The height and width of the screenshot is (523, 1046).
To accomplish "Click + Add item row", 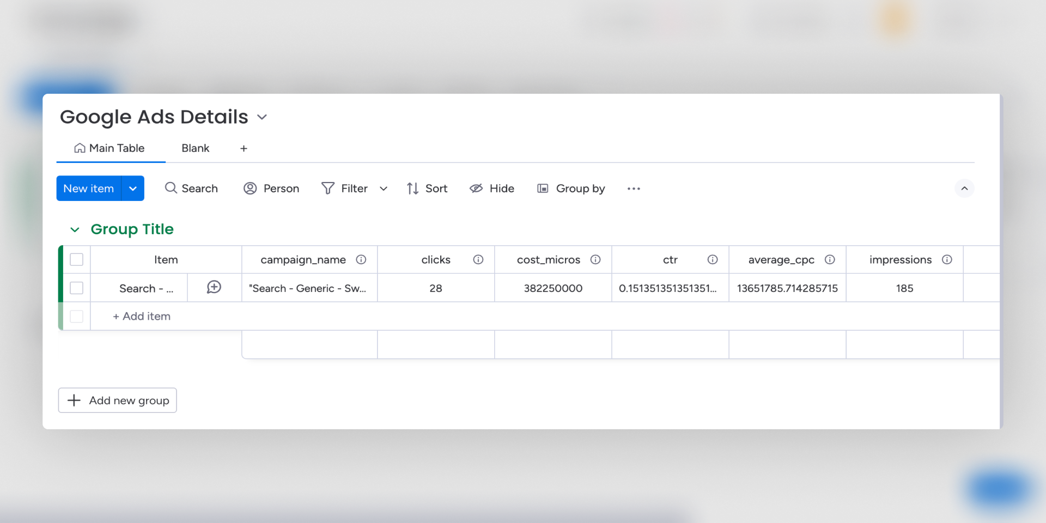I will click(142, 316).
